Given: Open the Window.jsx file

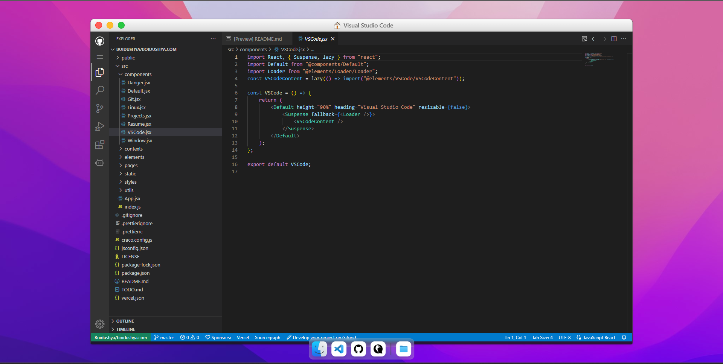Looking at the screenshot, I should [x=165, y=140].
